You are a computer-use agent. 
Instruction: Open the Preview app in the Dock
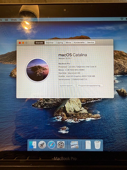pos(74,145)
